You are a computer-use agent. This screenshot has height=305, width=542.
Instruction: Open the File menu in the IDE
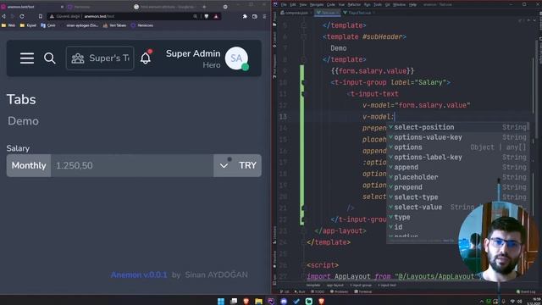pos(284,4)
